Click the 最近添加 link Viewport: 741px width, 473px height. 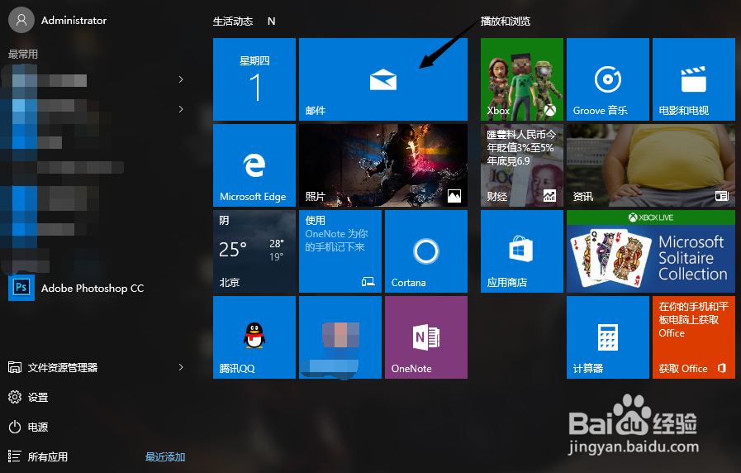click(165, 457)
